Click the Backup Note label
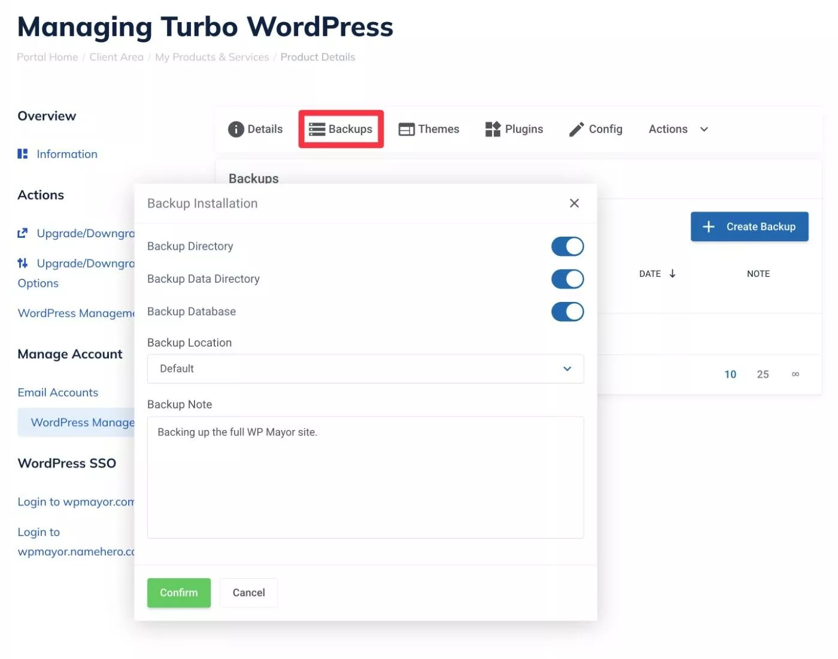 (x=180, y=404)
